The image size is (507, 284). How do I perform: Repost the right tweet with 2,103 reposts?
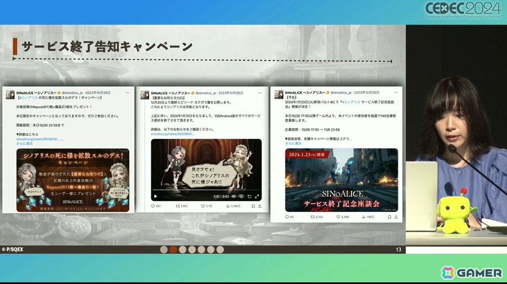(x=317, y=217)
